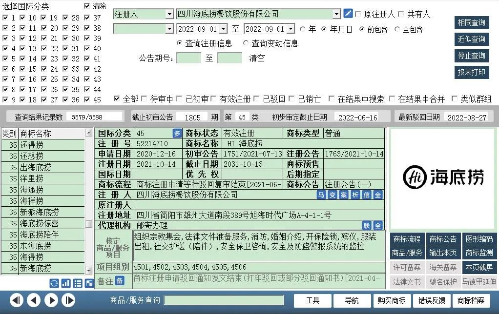
Task: Click the 案 icon in registrant row
Action: (x=344, y=195)
